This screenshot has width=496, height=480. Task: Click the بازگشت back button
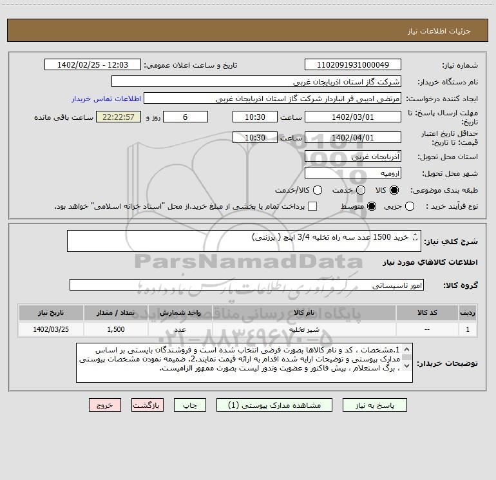tap(148, 405)
